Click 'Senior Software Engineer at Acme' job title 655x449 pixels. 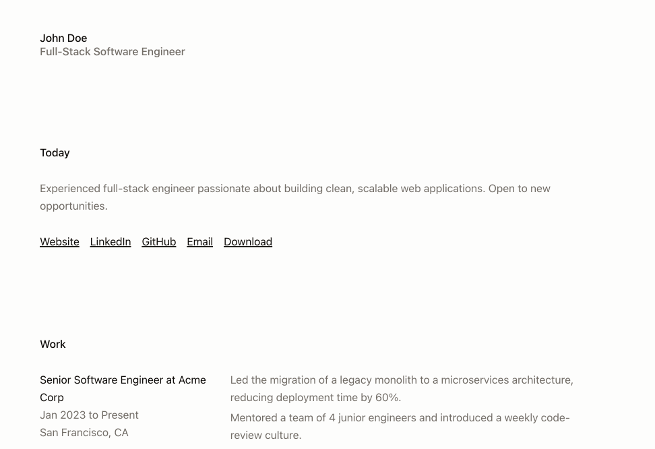123,380
